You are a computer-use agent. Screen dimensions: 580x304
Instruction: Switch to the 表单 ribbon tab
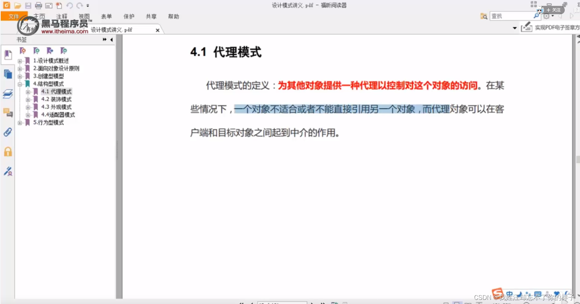pos(106,16)
